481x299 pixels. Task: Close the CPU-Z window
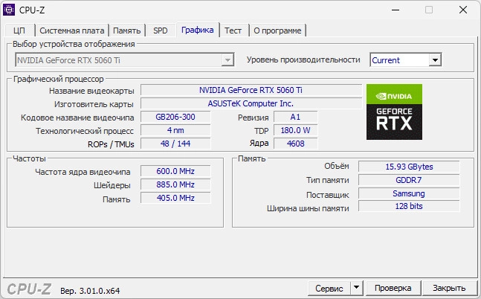pos(463,10)
